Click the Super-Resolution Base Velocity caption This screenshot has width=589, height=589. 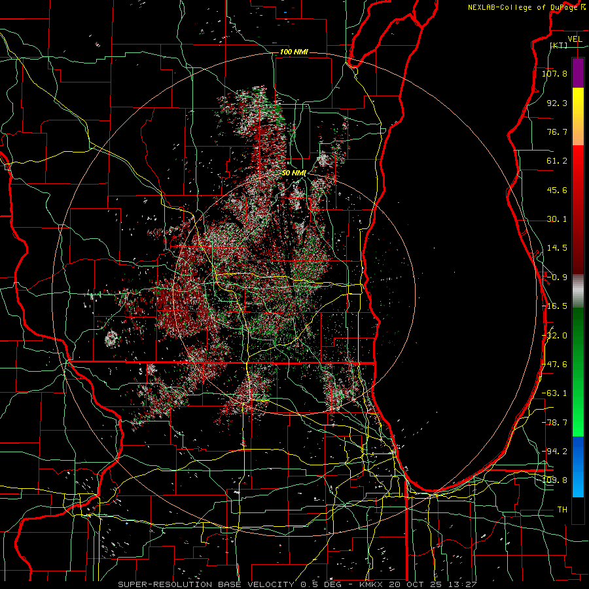(x=297, y=584)
